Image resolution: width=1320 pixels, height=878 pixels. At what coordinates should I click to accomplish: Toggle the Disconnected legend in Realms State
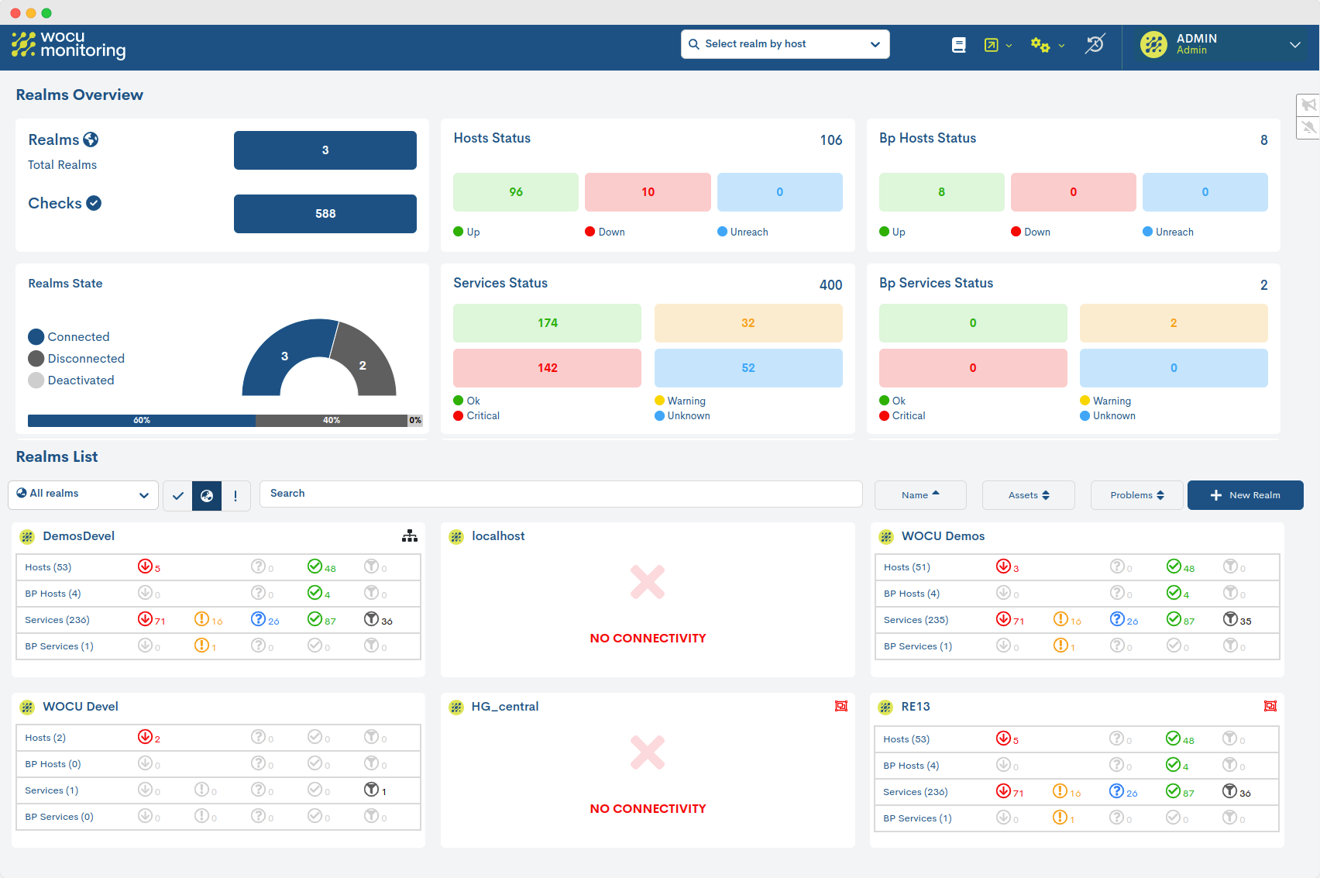coord(76,358)
